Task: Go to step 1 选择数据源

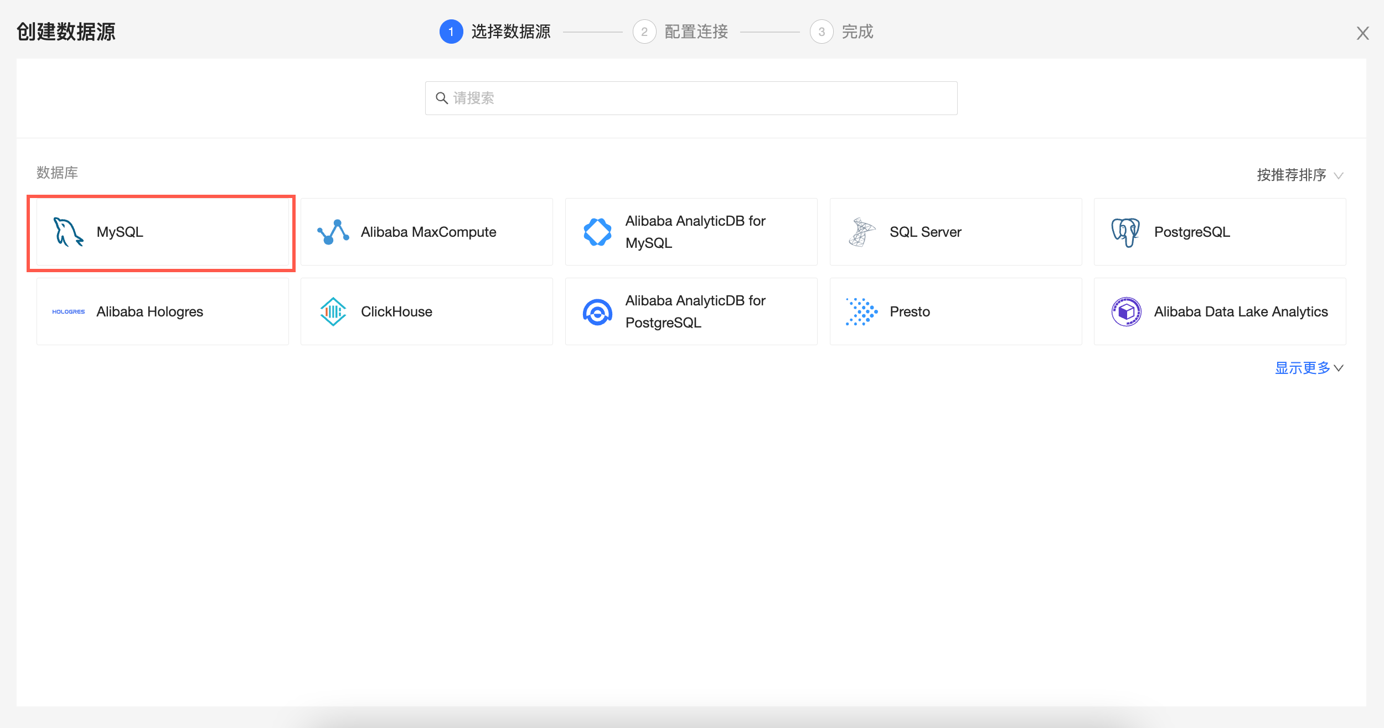Action: 494,32
